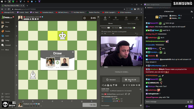The width and height of the screenshot is (194, 109).
Task: Expand the hidden bookmarks overflow arrow
Action: (x=141, y=12)
